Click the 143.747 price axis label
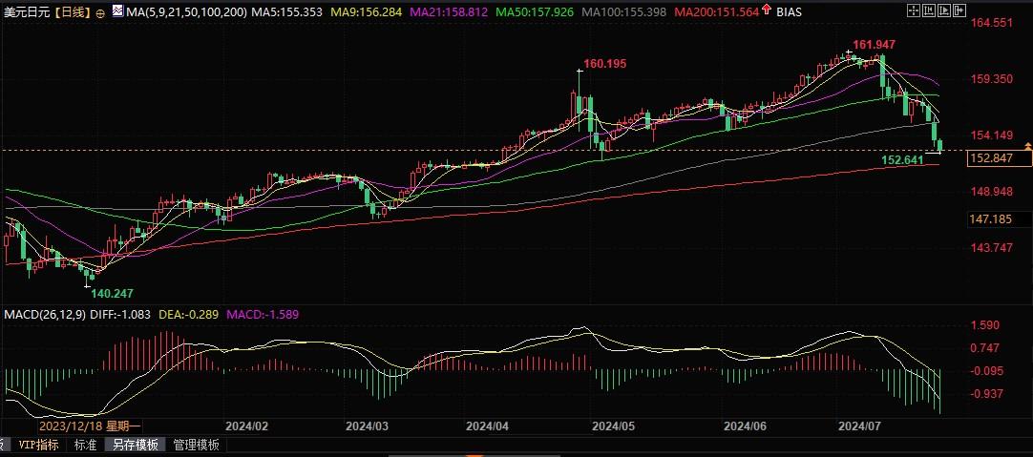Viewport: 1033px width, 457px height. click(992, 248)
